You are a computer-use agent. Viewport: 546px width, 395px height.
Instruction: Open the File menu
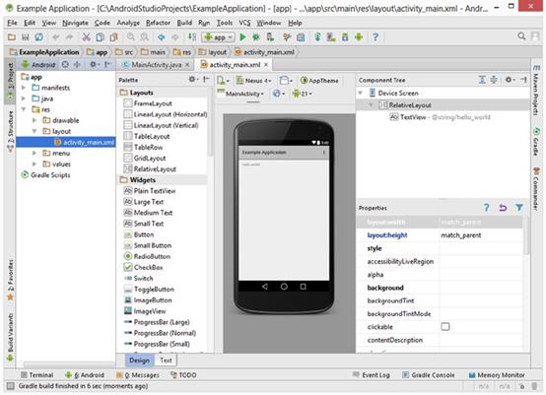tap(12, 23)
